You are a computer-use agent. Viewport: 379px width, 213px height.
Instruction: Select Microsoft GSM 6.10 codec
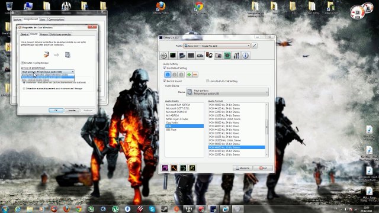tap(184, 112)
